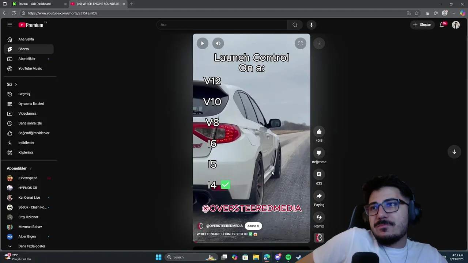Screen dimensions: 468x263
Task: Open Abonelikler in the sidebar
Action: pyautogui.click(x=29, y=59)
